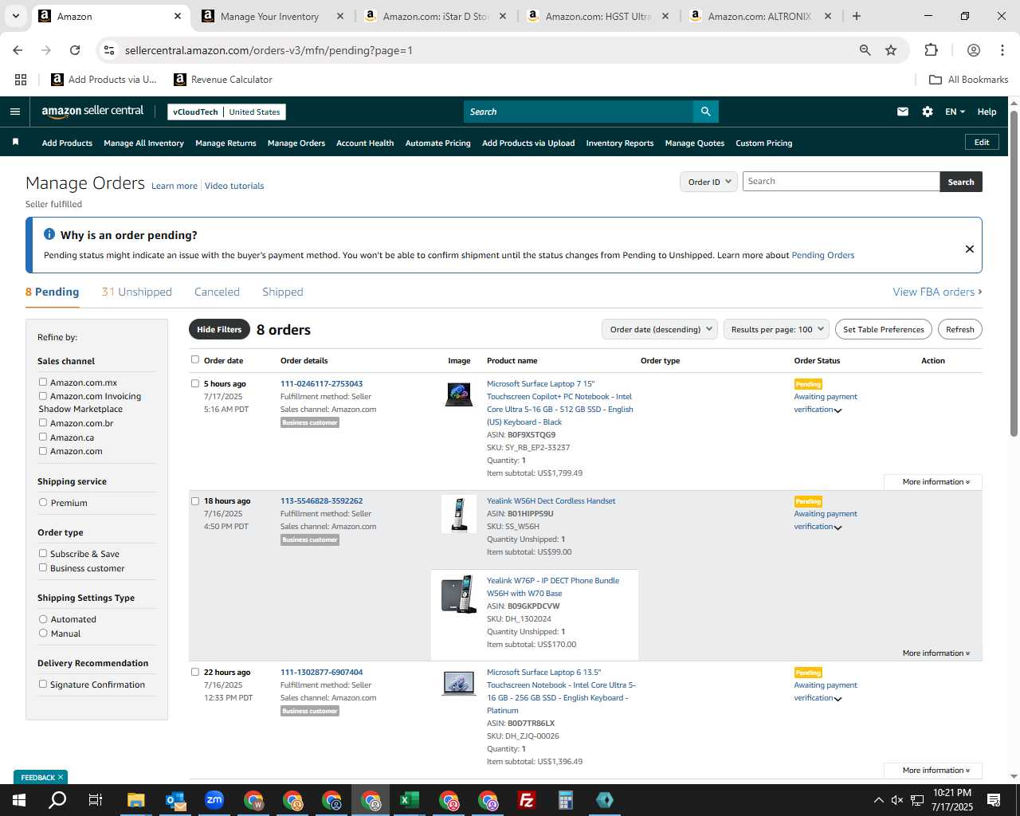The width and height of the screenshot is (1020, 816).
Task: Click the Refresh button
Action: click(959, 329)
